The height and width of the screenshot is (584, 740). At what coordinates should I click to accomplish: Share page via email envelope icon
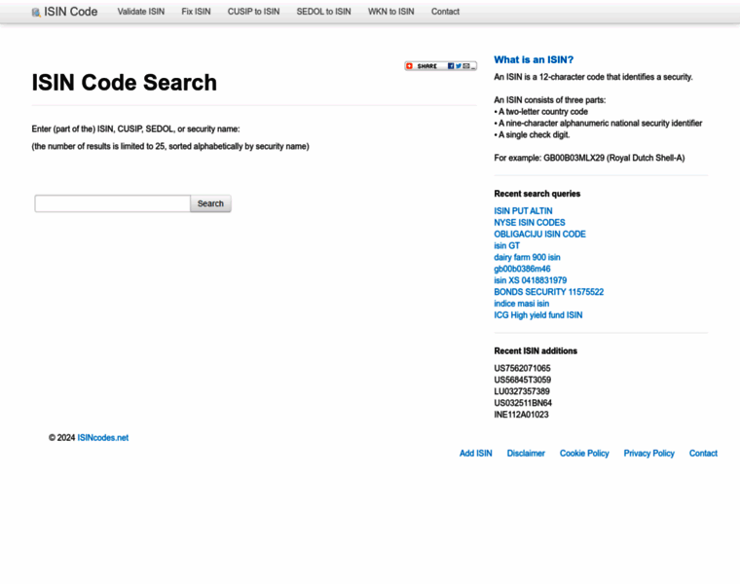click(x=467, y=66)
